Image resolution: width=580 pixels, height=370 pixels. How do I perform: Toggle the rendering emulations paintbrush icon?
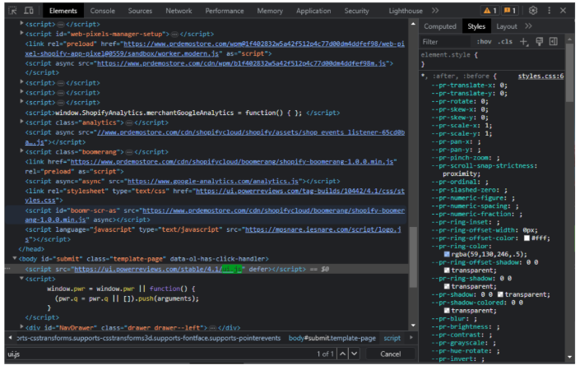(x=540, y=42)
